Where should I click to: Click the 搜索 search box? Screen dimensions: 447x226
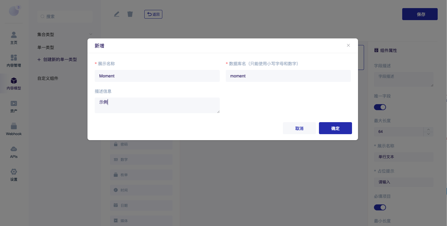pyautogui.click(x=65, y=17)
